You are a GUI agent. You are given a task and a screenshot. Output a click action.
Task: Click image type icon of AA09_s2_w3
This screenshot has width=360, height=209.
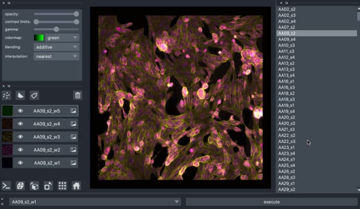[x=74, y=137]
